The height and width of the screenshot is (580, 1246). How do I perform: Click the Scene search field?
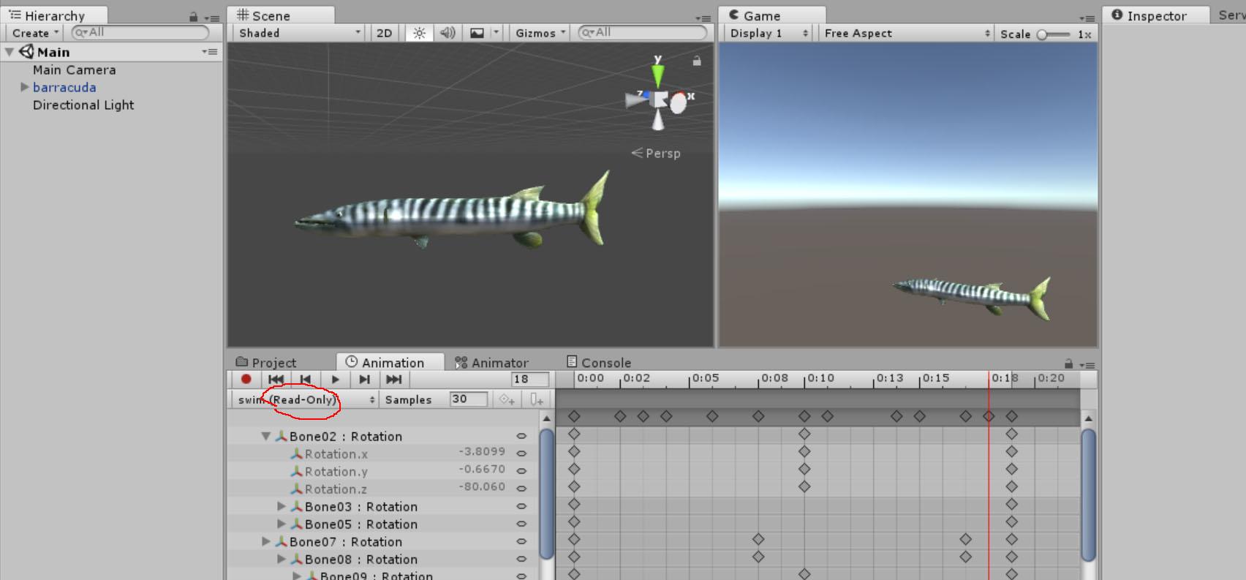coord(642,32)
